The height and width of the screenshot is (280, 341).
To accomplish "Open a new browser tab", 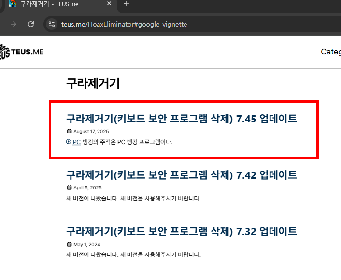I will [x=127, y=3].
